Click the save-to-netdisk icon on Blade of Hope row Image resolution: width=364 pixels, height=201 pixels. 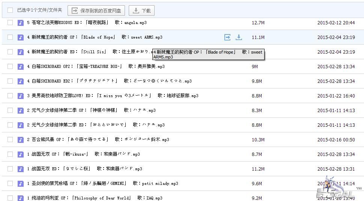[x=227, y=37]
